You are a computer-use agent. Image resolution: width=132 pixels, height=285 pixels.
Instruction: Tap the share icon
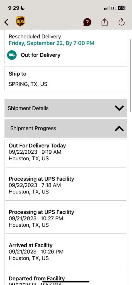pos(104,22)
